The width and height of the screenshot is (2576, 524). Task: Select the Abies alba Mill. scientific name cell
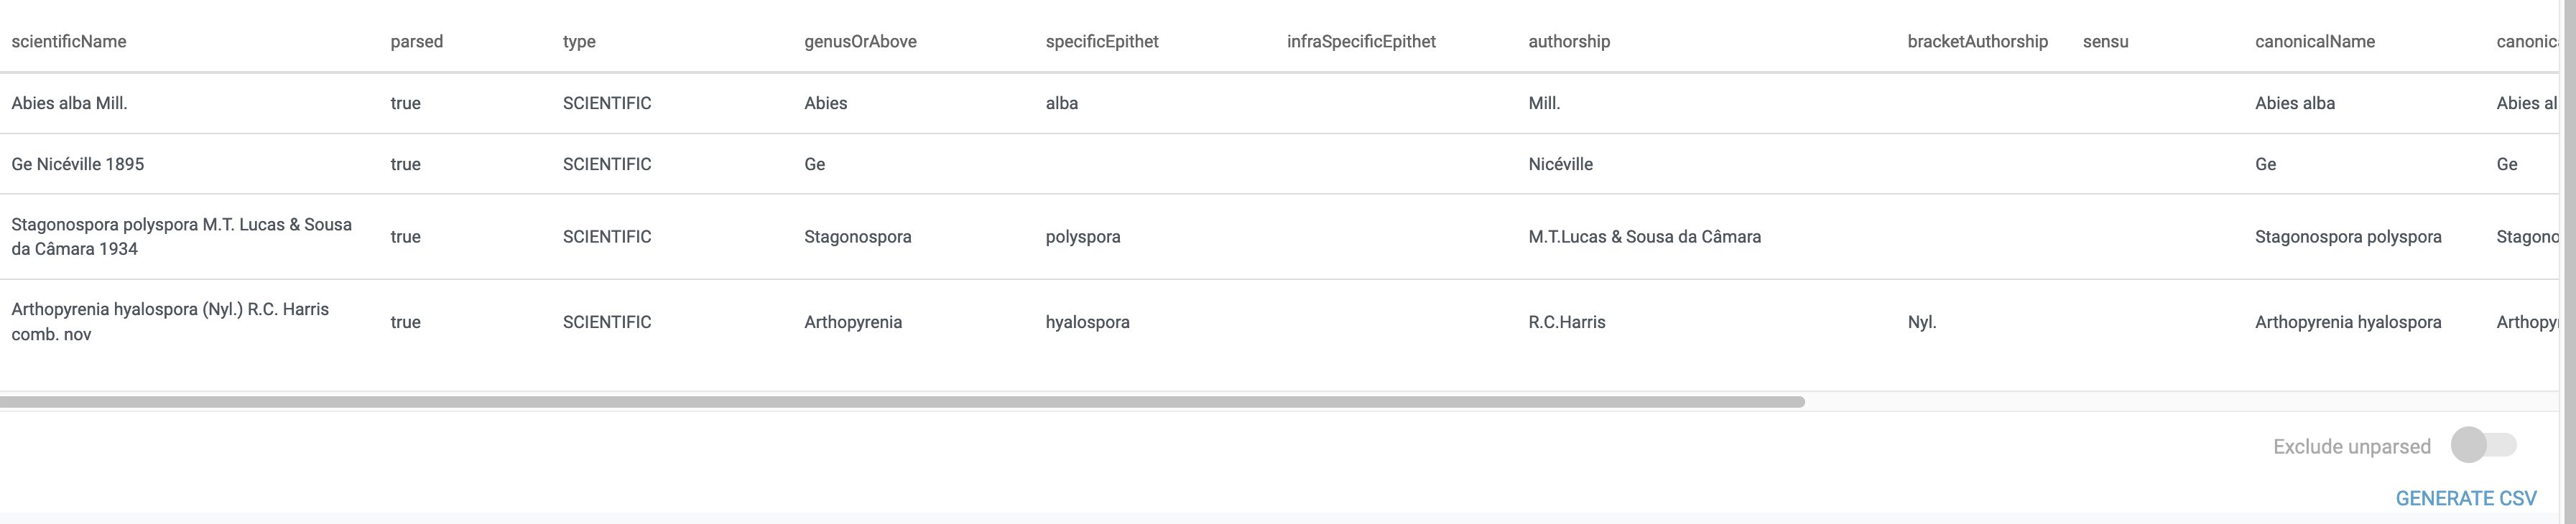click(69, 103)
